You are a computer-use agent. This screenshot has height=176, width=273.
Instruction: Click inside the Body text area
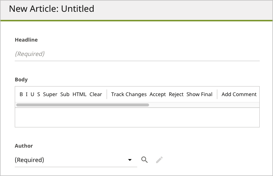coord(137,117)
